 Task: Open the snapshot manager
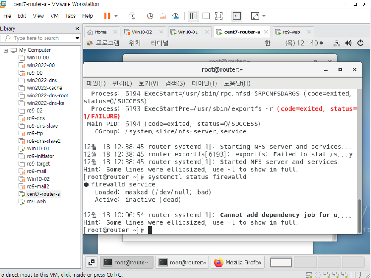click(175, 16)
